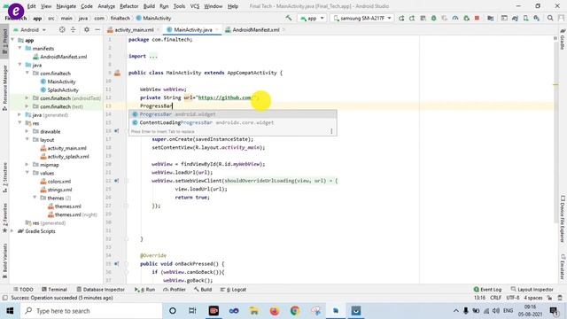Open the Analyze menu
Screen dimensions: 567x319
click(x=106, y=6)
